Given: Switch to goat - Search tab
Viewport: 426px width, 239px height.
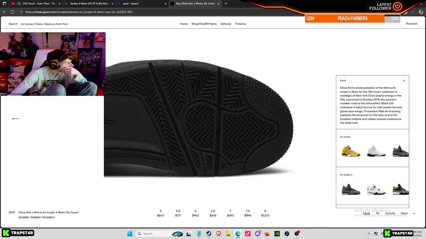Looking at the screenshot, I should click(x=142, y=4).
